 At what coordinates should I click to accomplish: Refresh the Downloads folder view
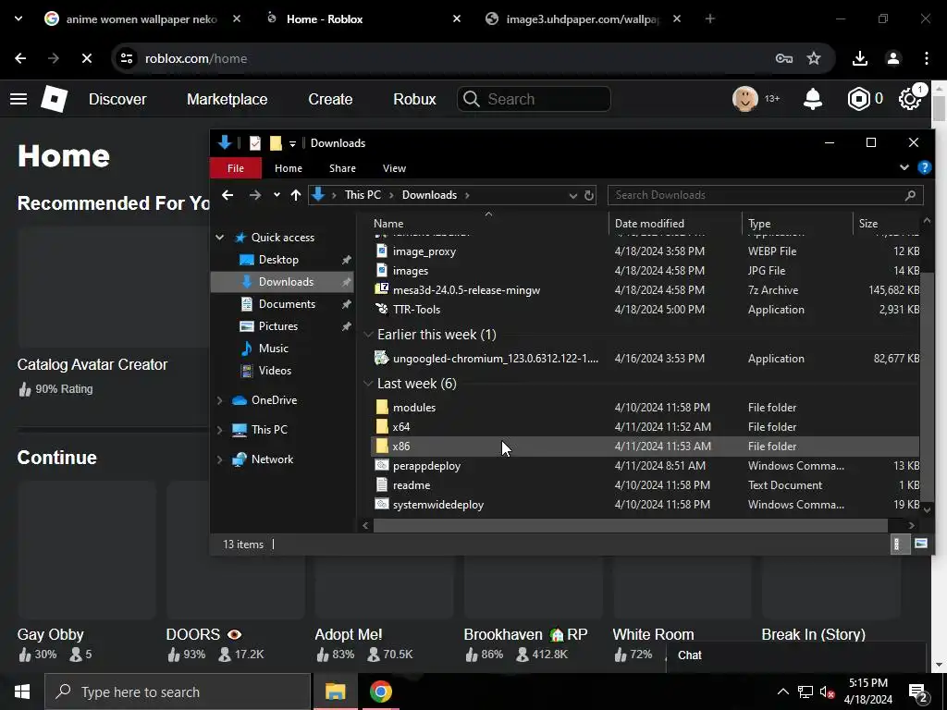589,195
